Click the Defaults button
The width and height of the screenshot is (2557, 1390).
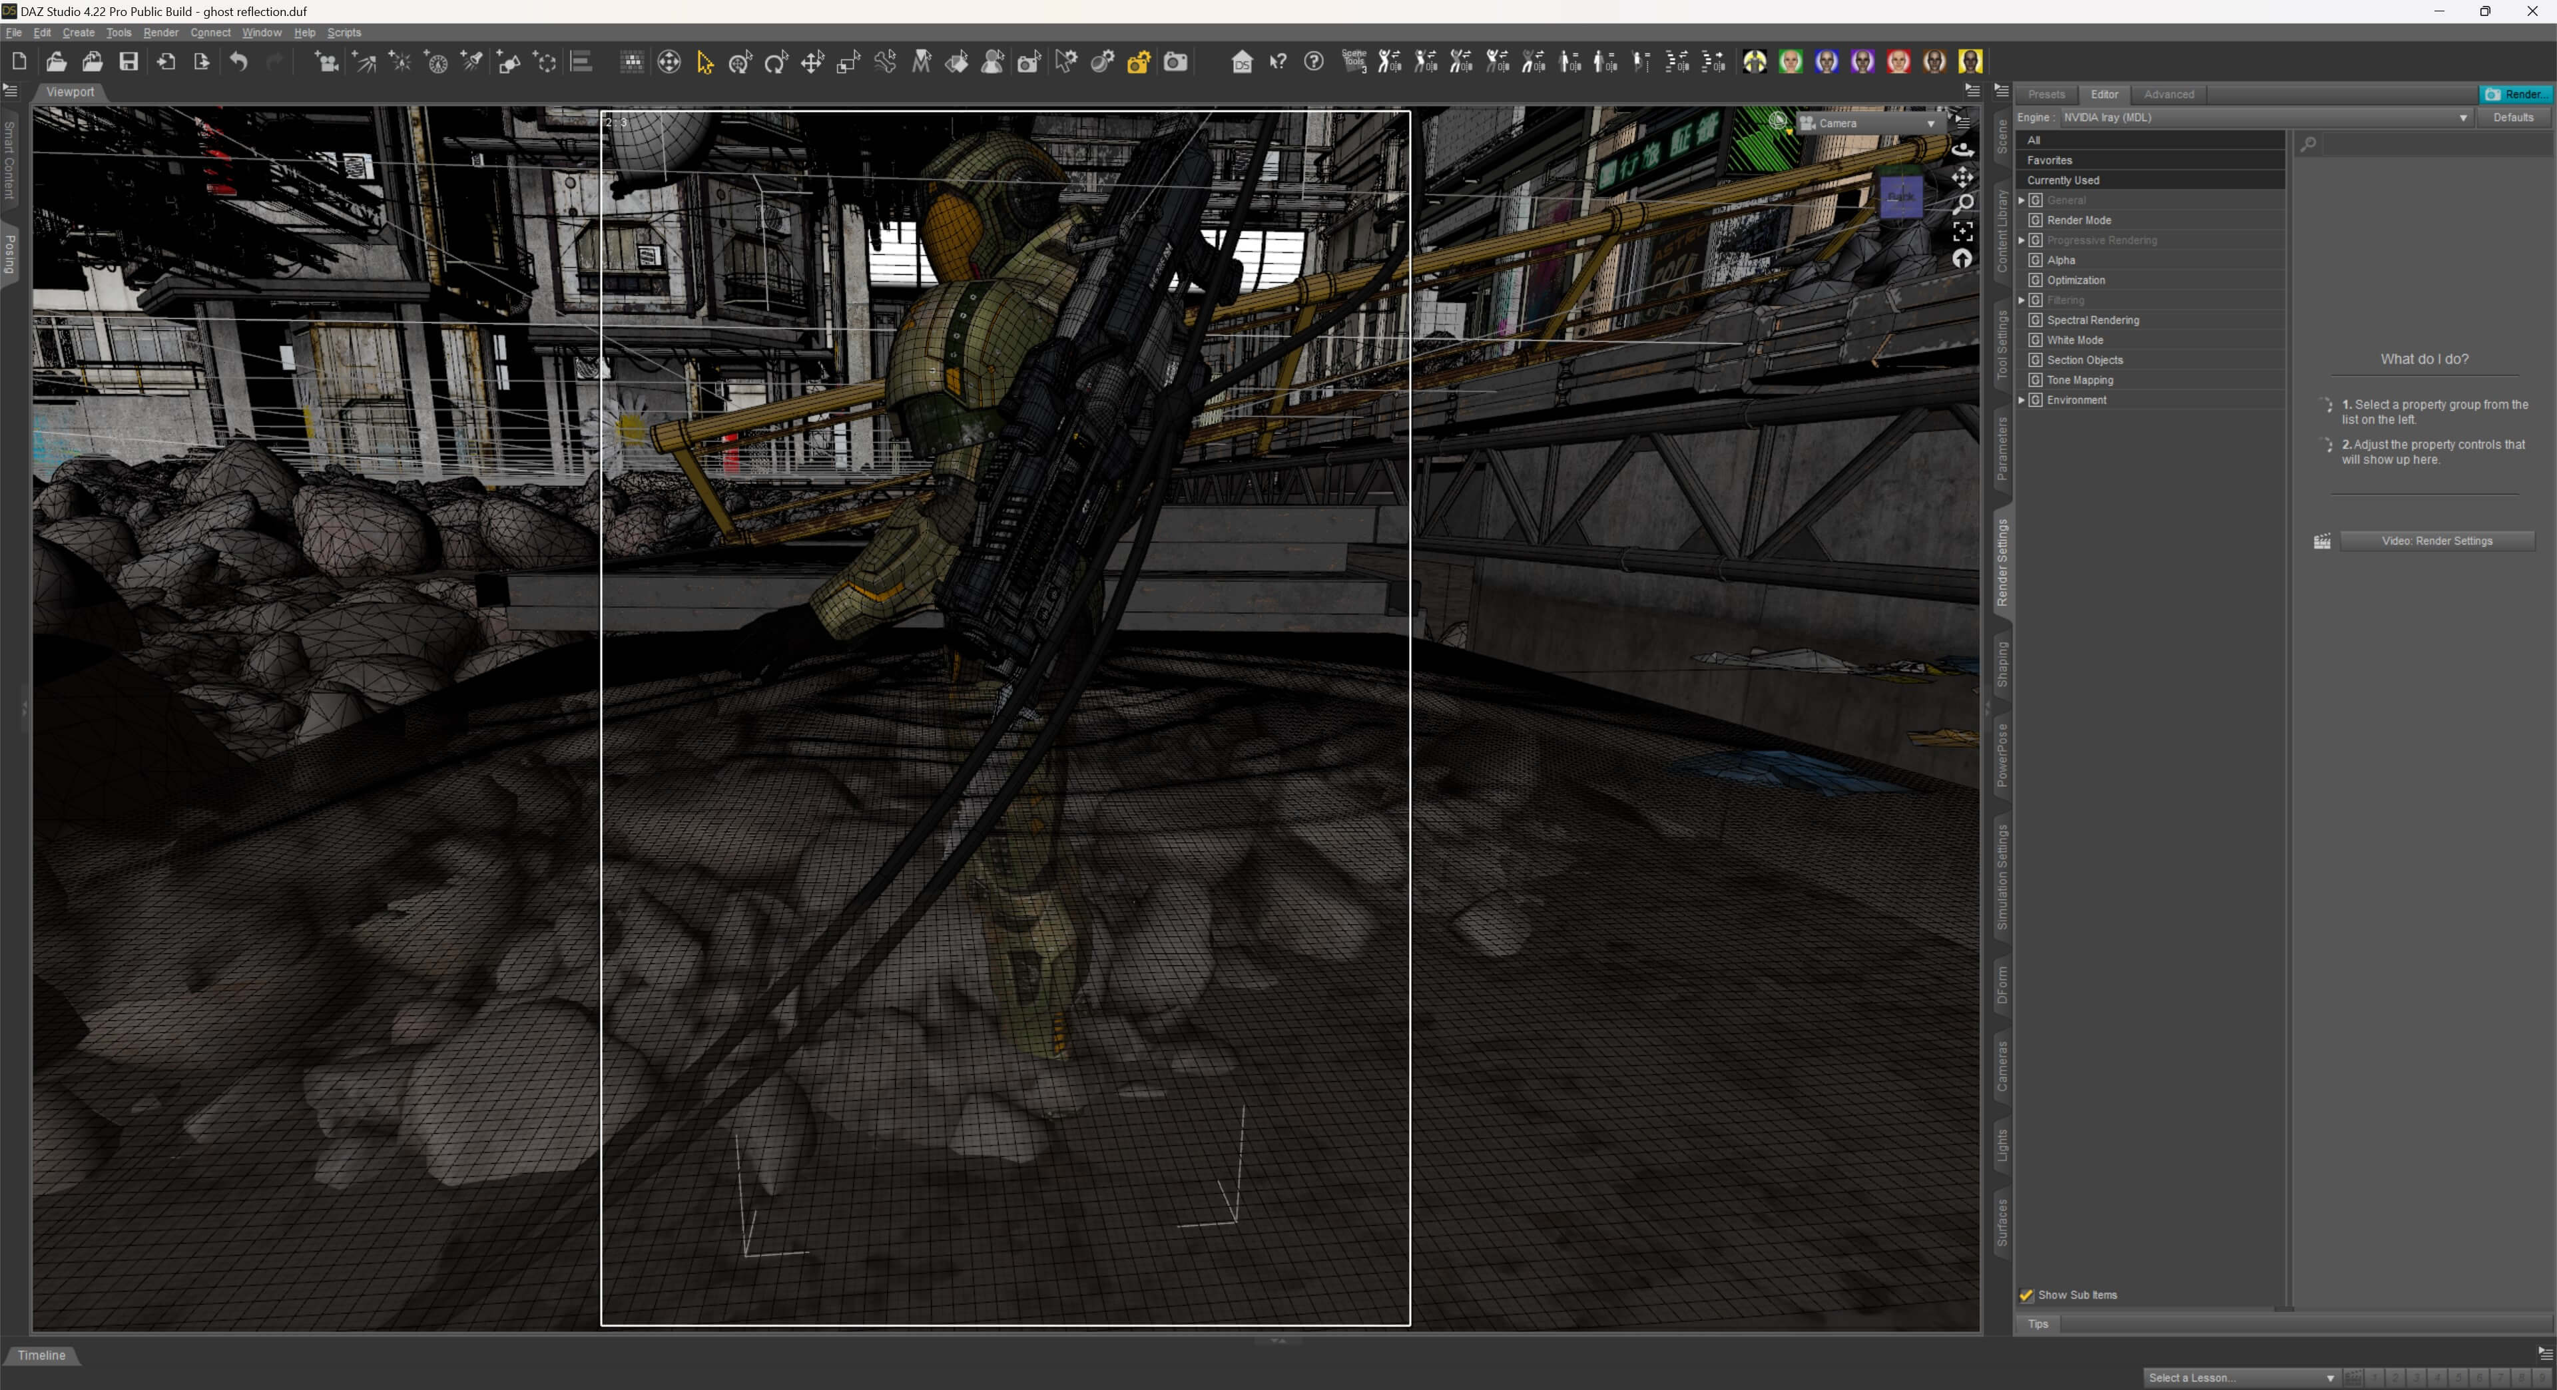pyautogui.click(x=2512, y=117)
